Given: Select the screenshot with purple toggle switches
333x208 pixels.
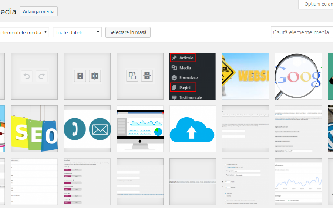Looking at the screenshot, I should point(87,181).
